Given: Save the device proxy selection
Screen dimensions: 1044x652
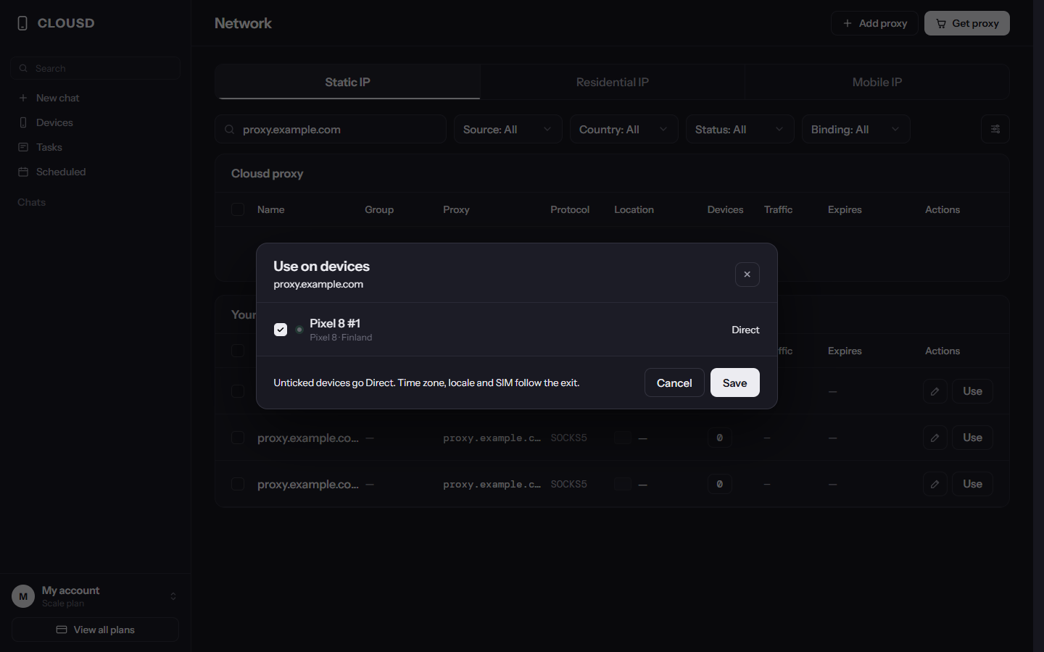Looking at the screenshot, I should [x=734, y=383].
